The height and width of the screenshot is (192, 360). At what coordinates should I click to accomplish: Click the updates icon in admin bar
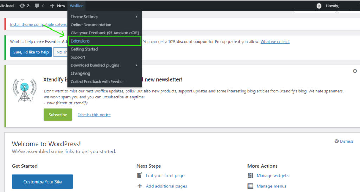coord(23,6)
